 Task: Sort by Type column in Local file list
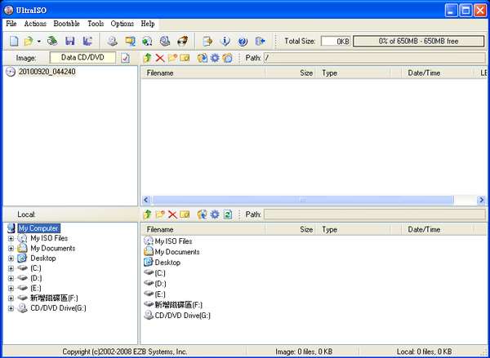pyautogui.click(x=353, y=229)
